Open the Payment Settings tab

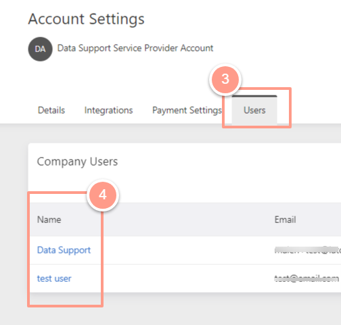[x=187, y=110]
